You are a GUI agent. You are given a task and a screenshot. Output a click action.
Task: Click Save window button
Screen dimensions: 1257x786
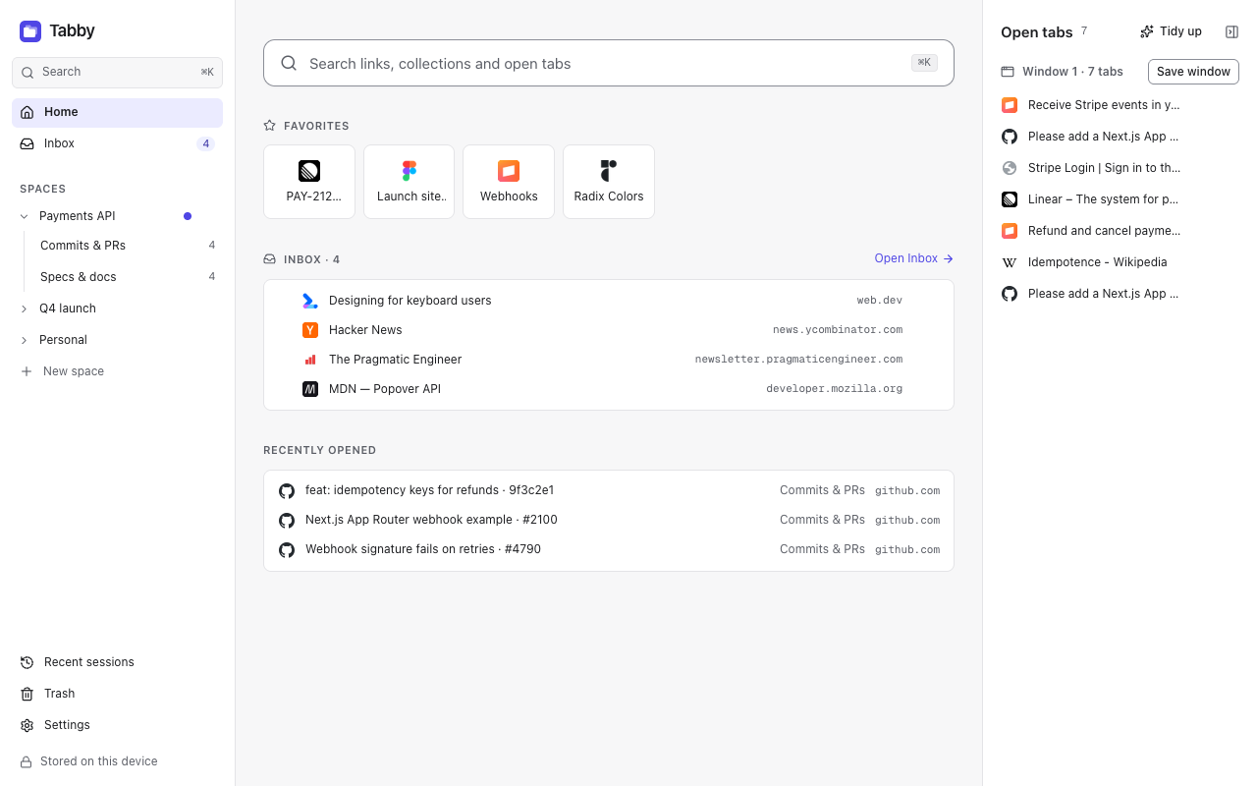click(1193, 72)
